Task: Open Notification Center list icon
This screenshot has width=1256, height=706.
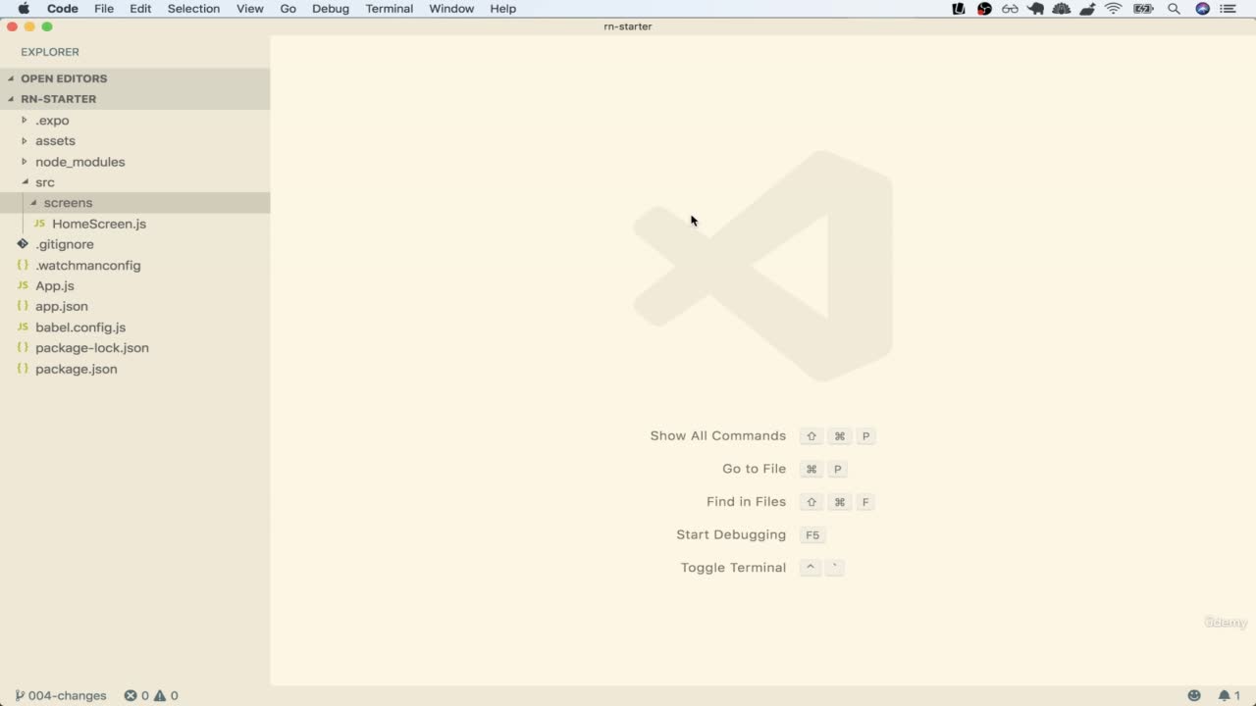Action: [x=1229, y=9]
